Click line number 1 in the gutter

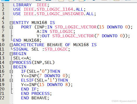point(3,5)
